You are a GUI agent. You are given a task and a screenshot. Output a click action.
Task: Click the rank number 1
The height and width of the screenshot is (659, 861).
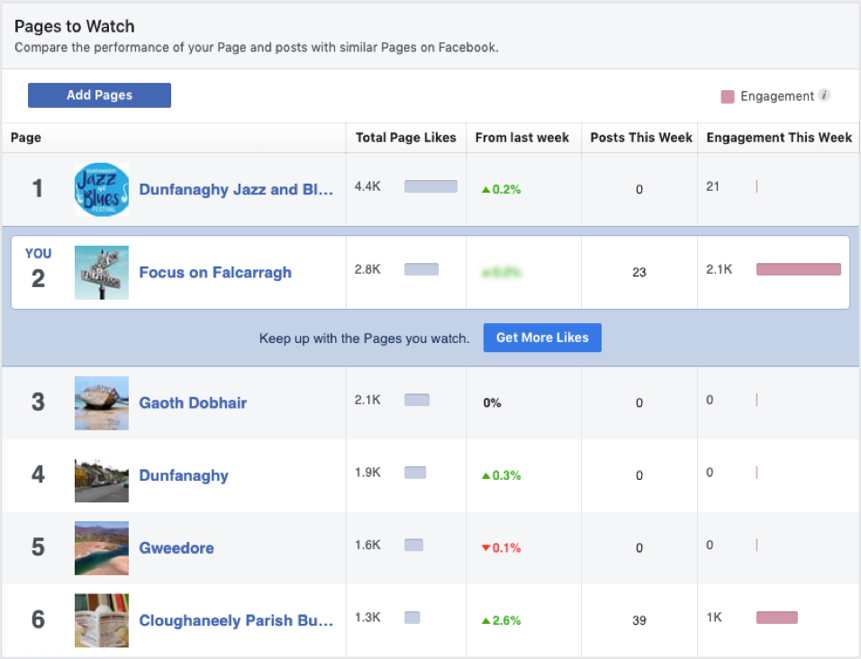[37, 189]
